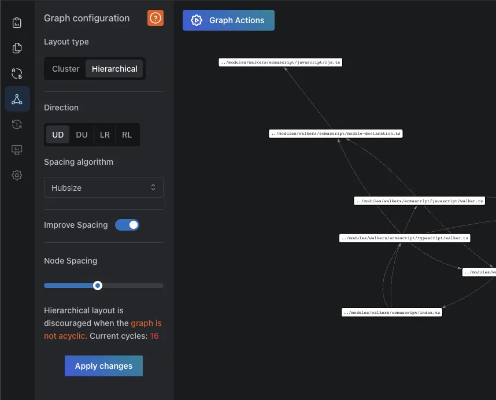Click the orange help question mark icon
Screen dimensions: 496x400
[156, 18]
